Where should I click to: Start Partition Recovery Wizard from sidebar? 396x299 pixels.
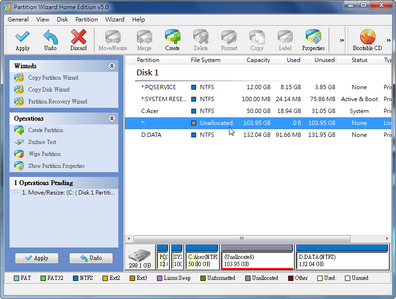(58, 102)
